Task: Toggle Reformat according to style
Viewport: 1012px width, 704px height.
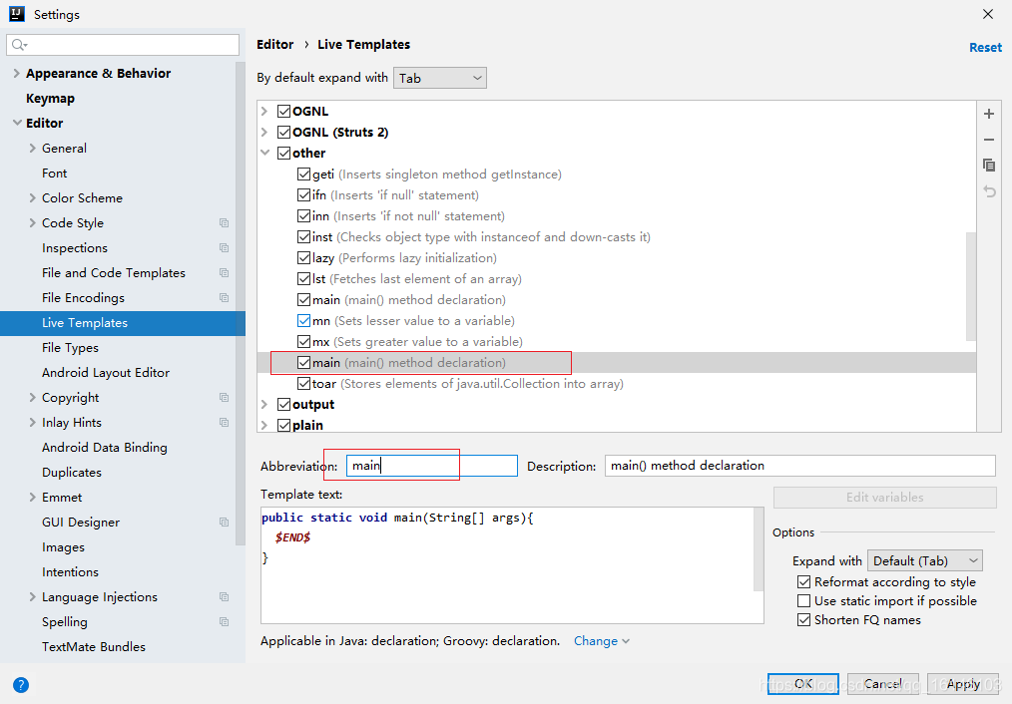Action: 804,582
